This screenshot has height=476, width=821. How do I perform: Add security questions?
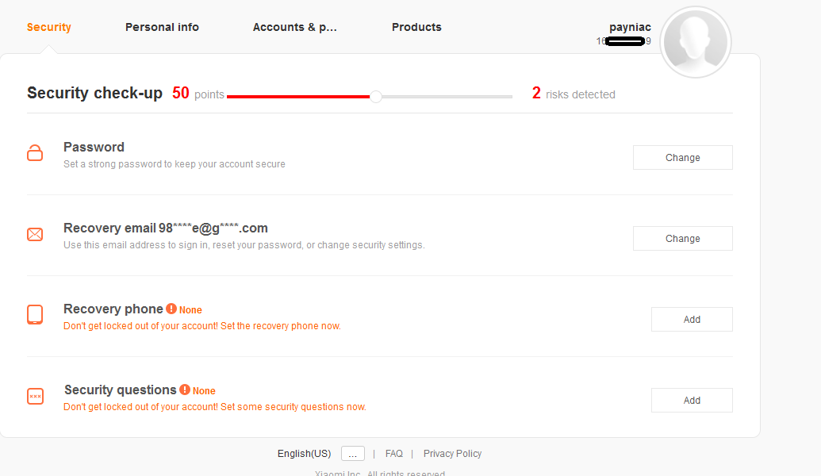tap(692, 400)
